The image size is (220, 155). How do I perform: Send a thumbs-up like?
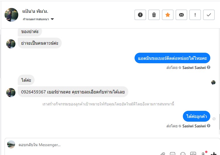coord(214,154)
